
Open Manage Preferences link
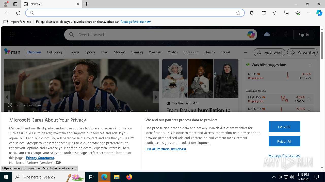(284, 155)
